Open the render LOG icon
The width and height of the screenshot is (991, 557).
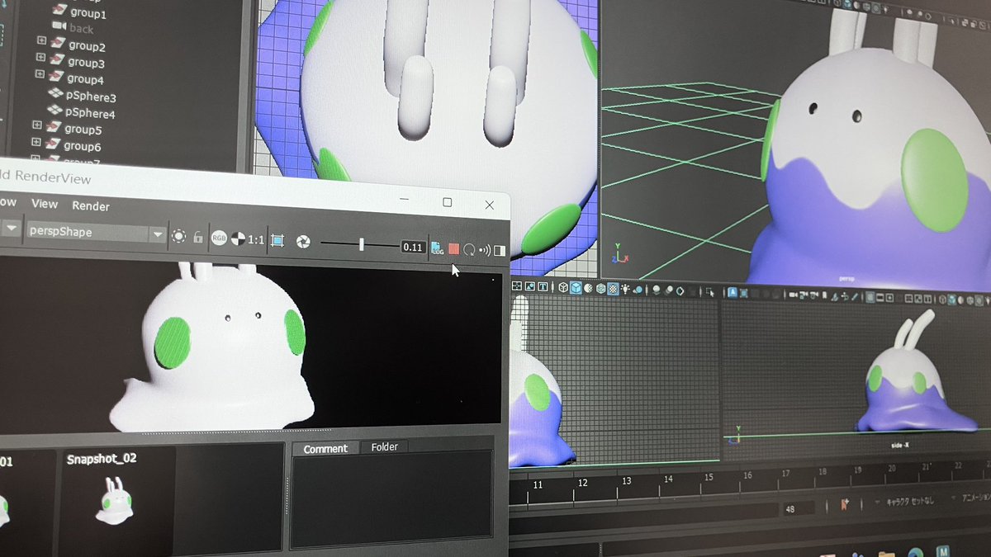[x=438, y=248]
